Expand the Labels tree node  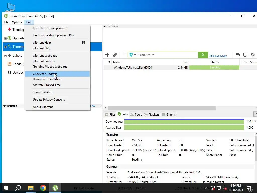coord(5,56)
